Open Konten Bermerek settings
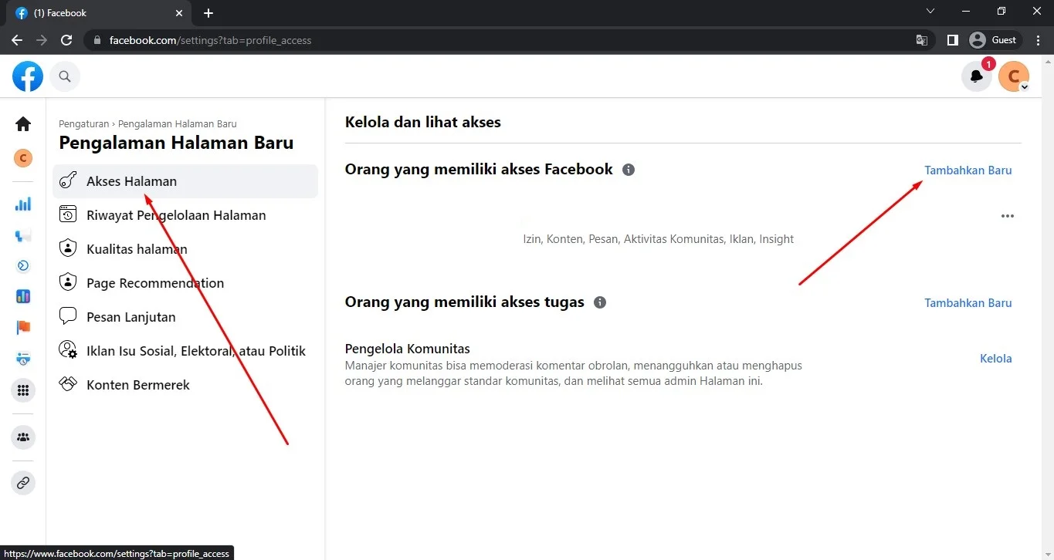 [x=185, y=385]
